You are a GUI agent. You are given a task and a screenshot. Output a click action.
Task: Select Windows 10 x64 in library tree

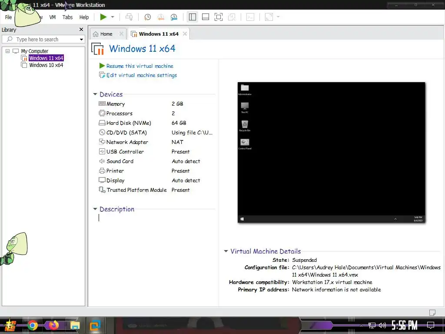(x=46, y=65)
